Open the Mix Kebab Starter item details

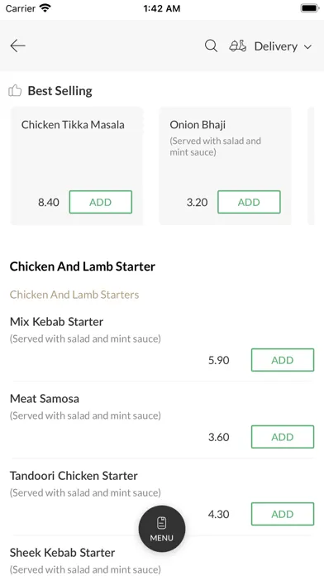click(x=56, y=322)
